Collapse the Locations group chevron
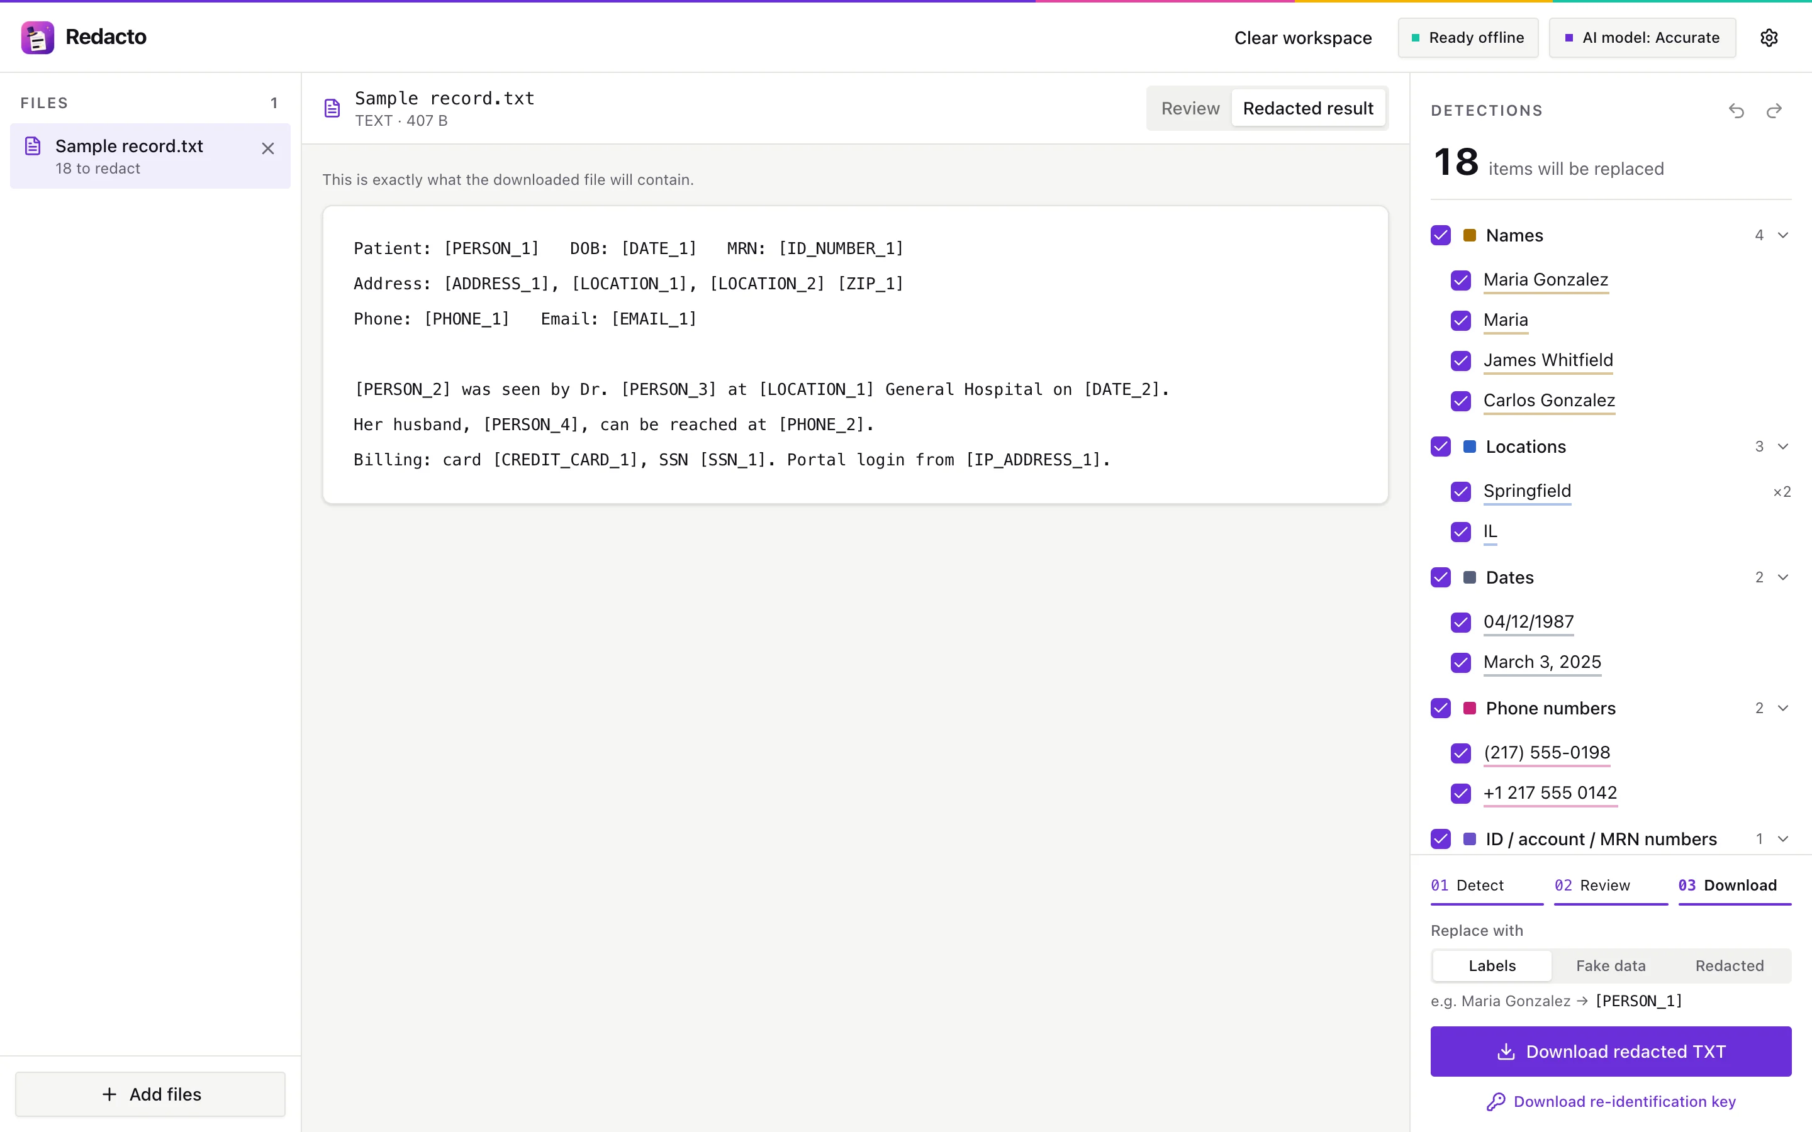This screenshot has width=1812, height=1132. (1783, 447)
